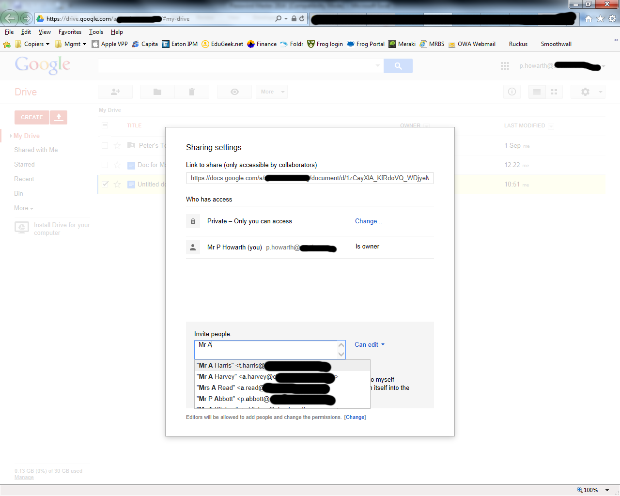Tick the checkbox for Peter's folder row
620x496 pixels.
tap(105, 145)
